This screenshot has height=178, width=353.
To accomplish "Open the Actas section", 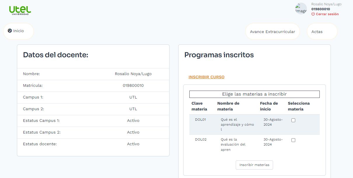I will point(318,31).
